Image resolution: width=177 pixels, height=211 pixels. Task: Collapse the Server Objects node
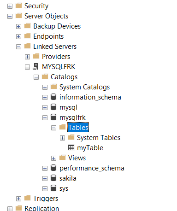[10, 16]
